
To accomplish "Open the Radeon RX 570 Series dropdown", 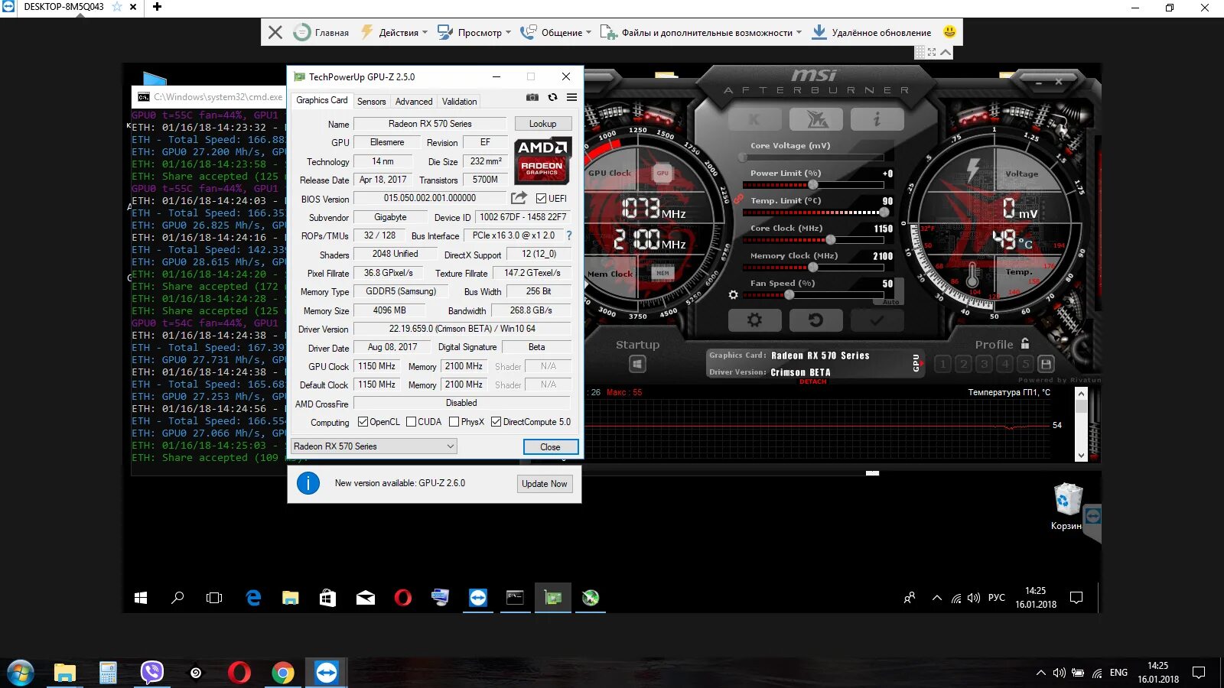I will click(x=373, y=446).
